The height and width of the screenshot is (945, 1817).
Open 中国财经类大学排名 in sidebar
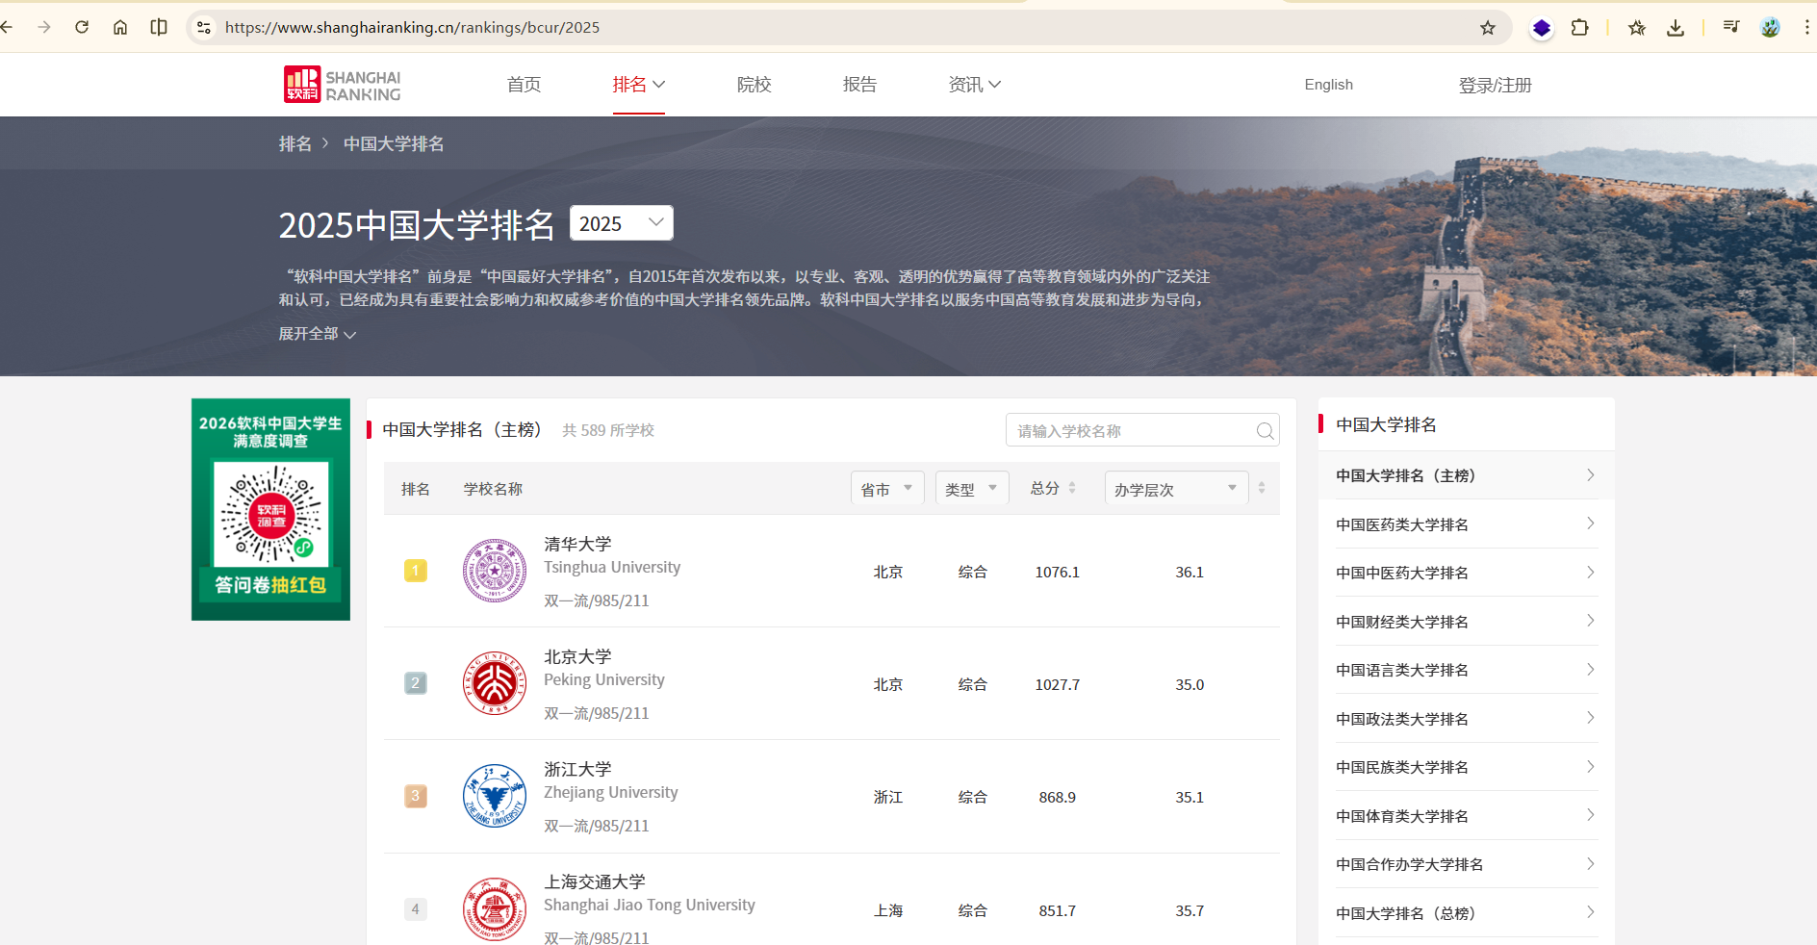point(1466,622)
